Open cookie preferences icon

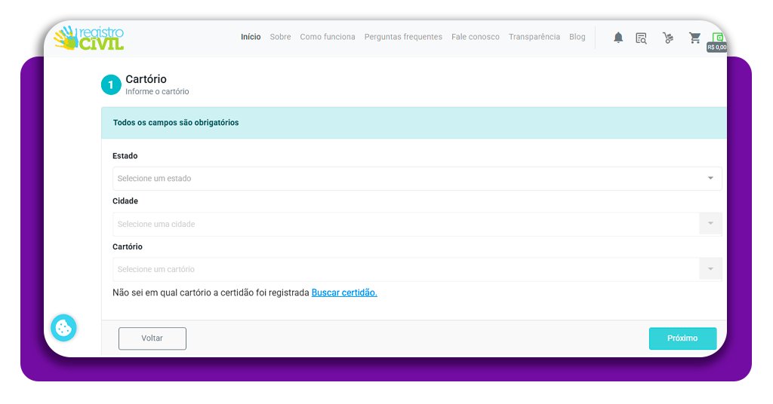(63, 328)
